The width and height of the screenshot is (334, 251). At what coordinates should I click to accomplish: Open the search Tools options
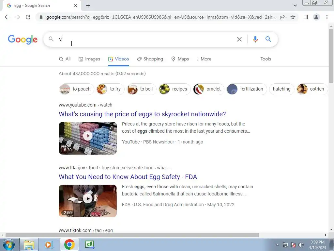pyautogui.click(x=266, y=59)
